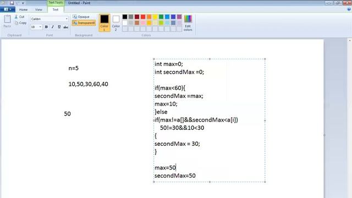
Task: Pick the lime color swatch
Action: coord(161,23)
